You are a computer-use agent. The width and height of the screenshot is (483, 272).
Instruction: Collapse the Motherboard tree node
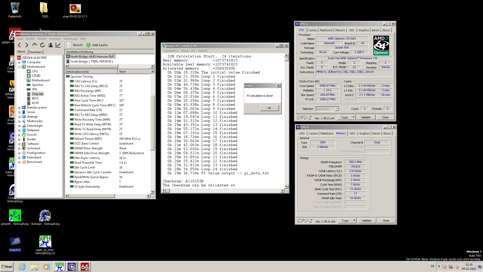click(19, 67)
